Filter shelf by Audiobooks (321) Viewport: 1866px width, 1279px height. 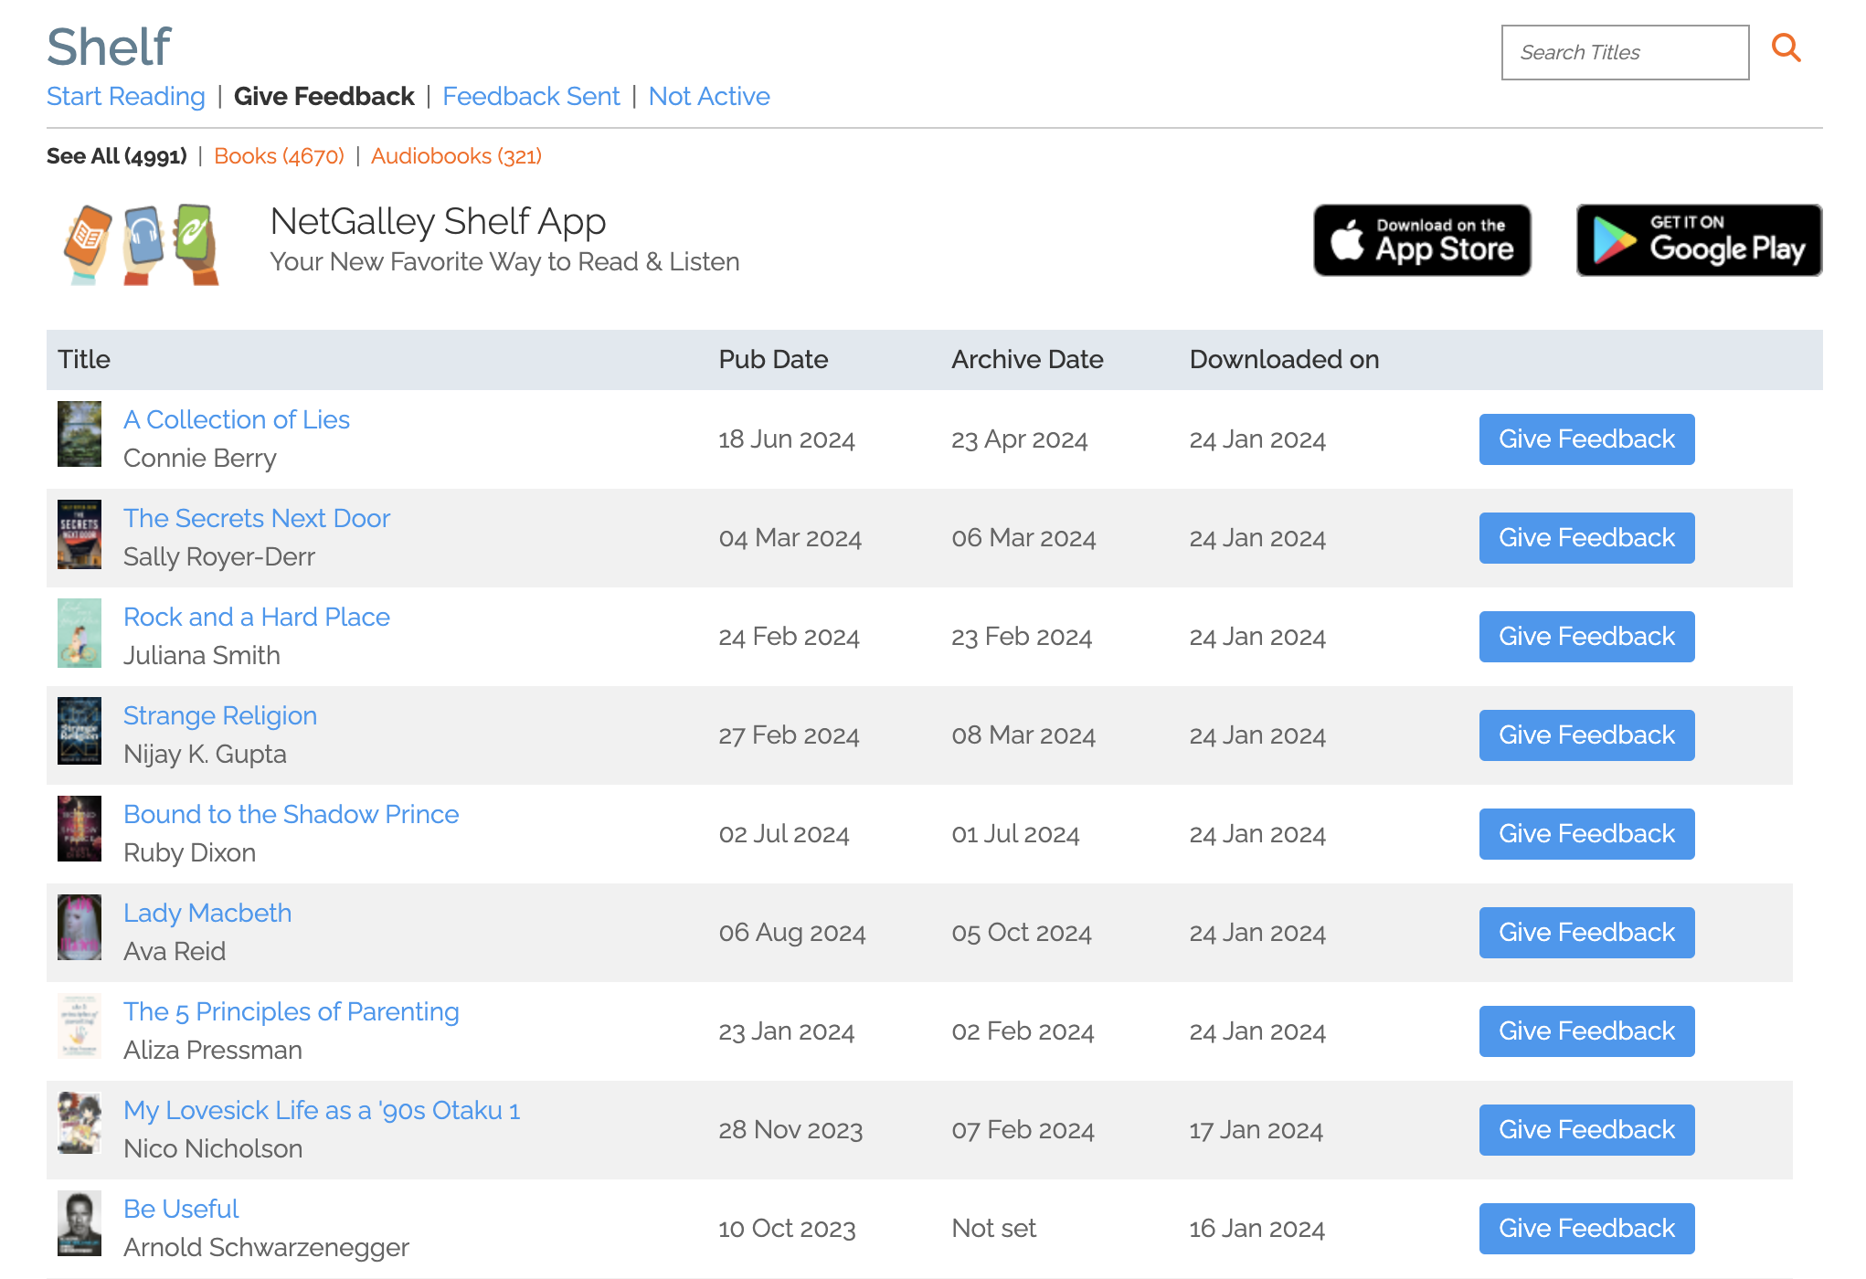[x=456, y=156]
